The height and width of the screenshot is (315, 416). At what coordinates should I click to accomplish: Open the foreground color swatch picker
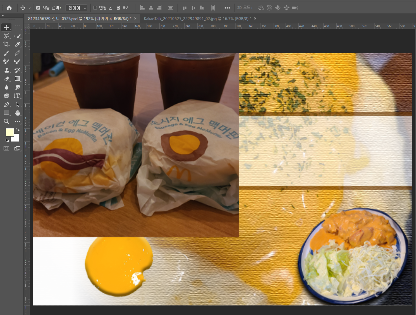click(10, 132)
